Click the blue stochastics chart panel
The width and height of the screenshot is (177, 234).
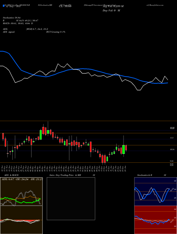point(155,191)
